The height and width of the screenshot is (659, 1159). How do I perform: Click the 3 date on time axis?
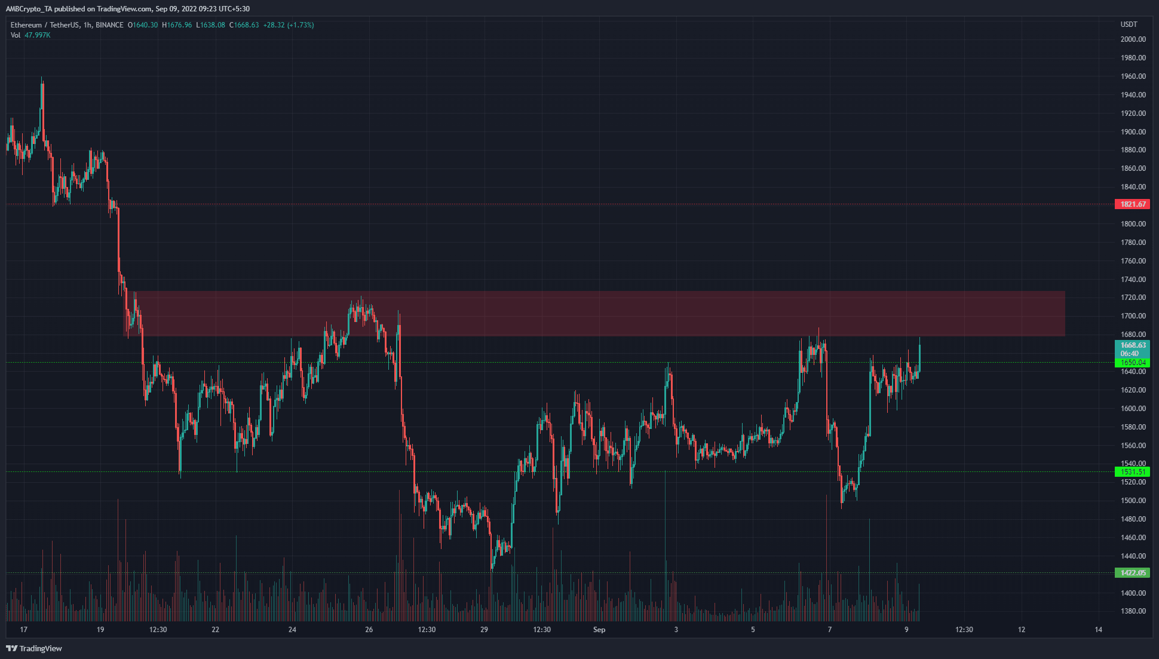676,630
